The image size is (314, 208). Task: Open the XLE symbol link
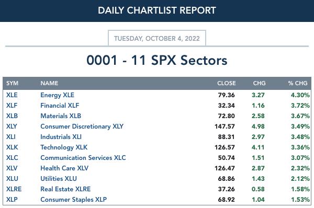coord(12,95)
